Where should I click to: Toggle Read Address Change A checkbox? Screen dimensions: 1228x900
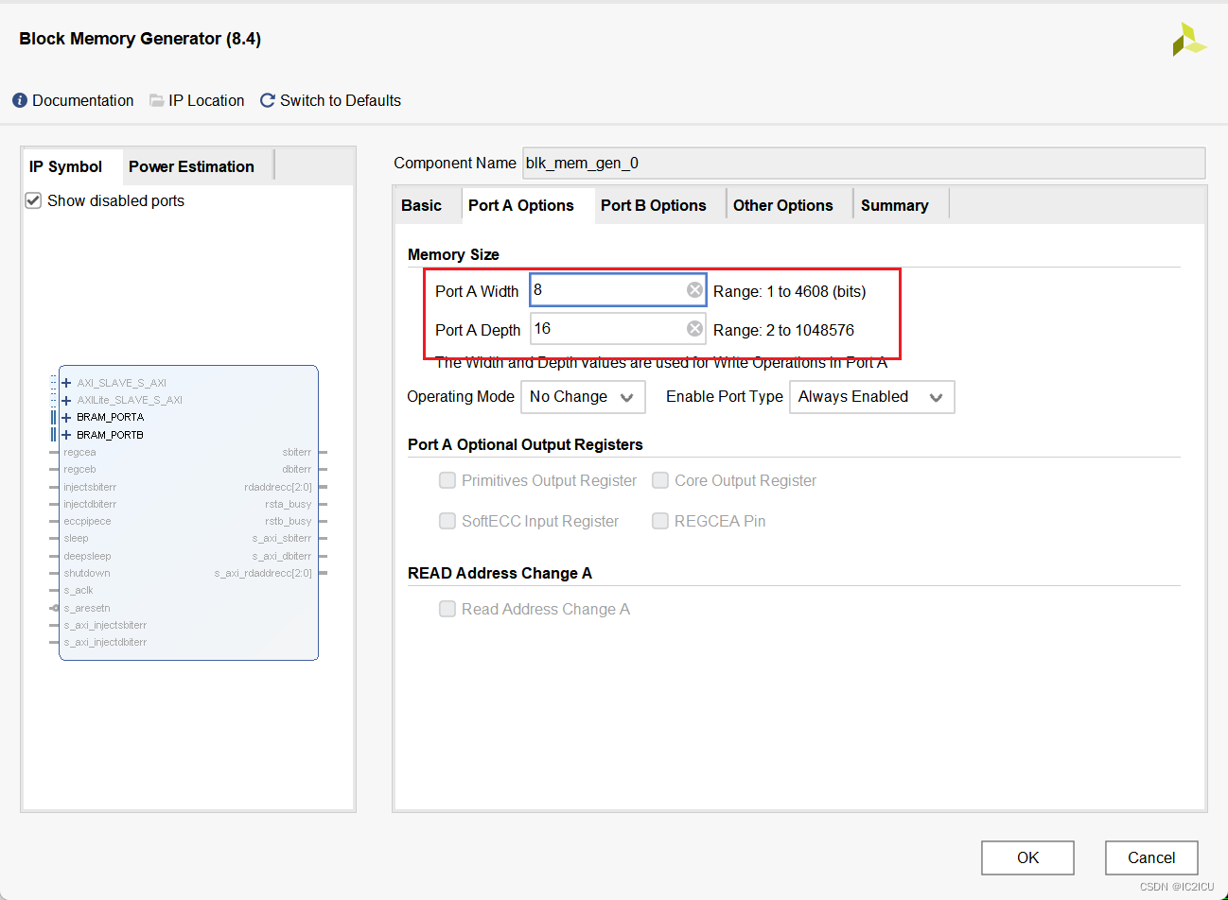pos(447,609)
